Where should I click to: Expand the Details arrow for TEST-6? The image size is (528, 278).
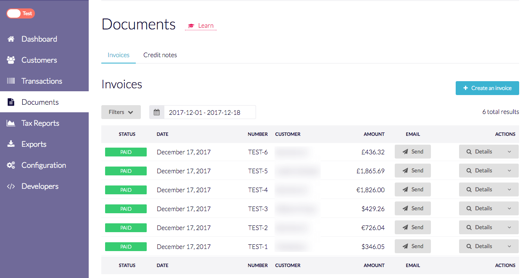pyautogui.click(x=510, y=152)
